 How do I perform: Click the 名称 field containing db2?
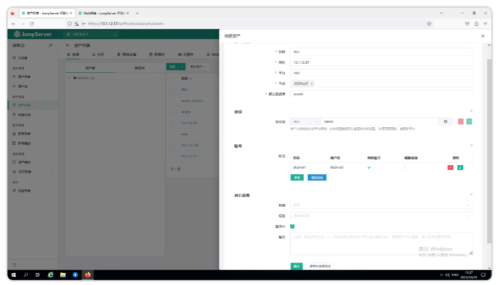point(381,52)
